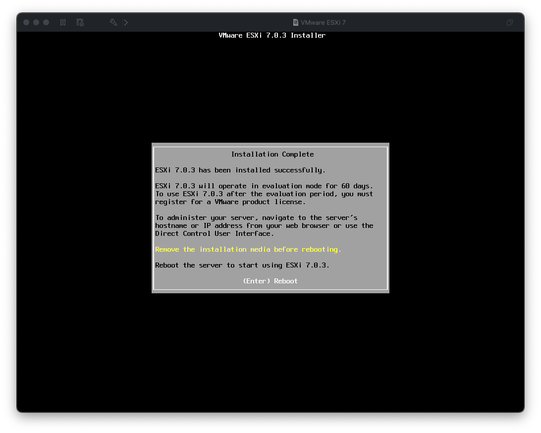Click the installed successfully message line
Viewport: 541px width, 433px height.
click(x=240, y=170)
